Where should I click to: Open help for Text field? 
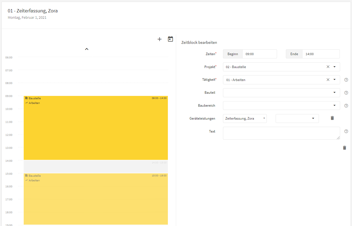coord(346,131)
